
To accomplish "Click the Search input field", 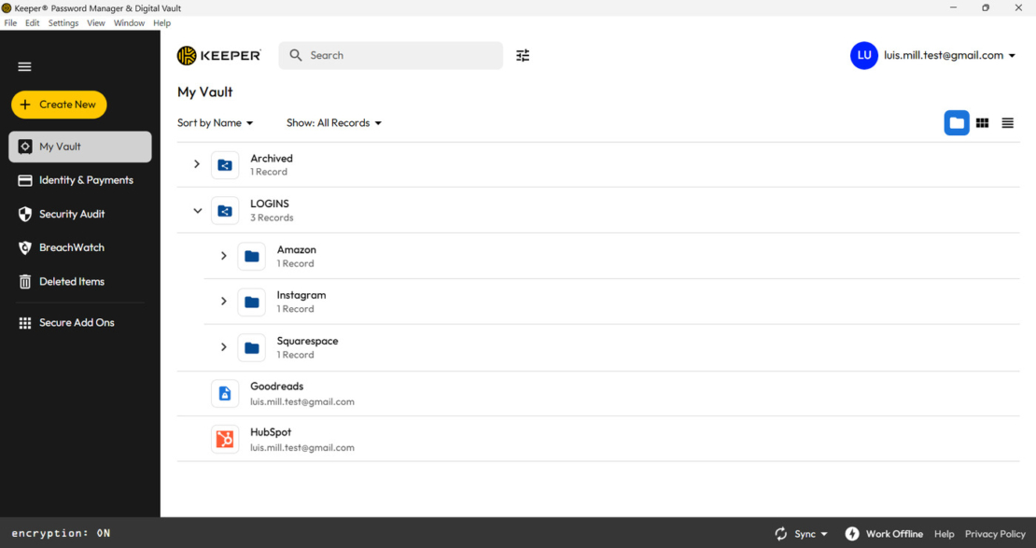I will tap(390, 55).
